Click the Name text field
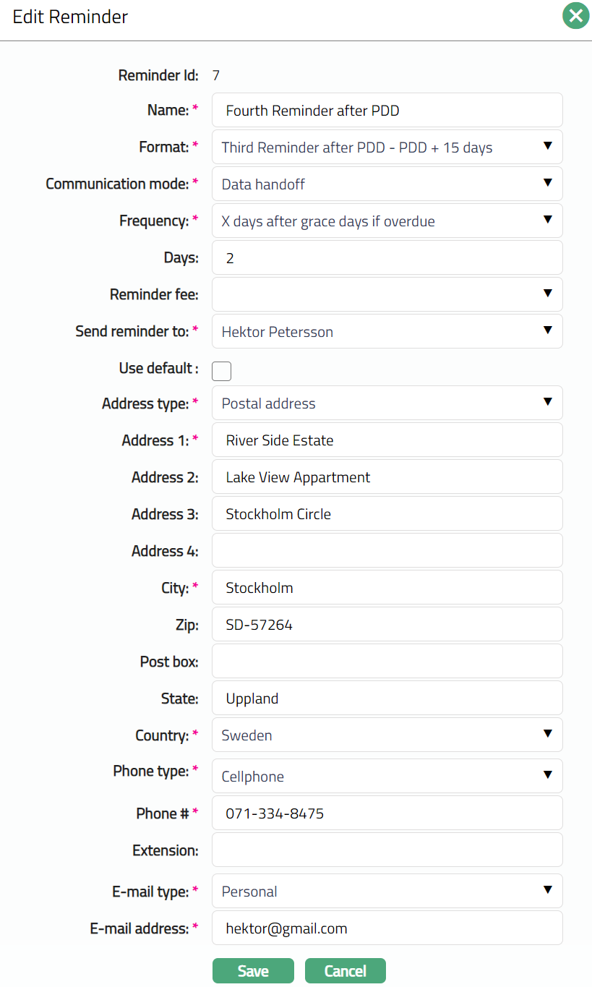Screen dimensions: 592x987 point(387,111)
